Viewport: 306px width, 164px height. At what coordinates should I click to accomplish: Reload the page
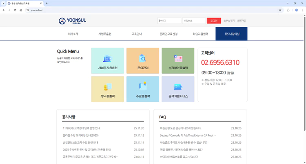(x=15, y=10)
